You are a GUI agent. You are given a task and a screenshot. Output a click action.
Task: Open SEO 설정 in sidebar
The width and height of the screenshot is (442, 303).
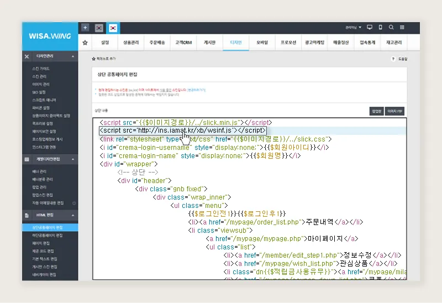point(39,92)
